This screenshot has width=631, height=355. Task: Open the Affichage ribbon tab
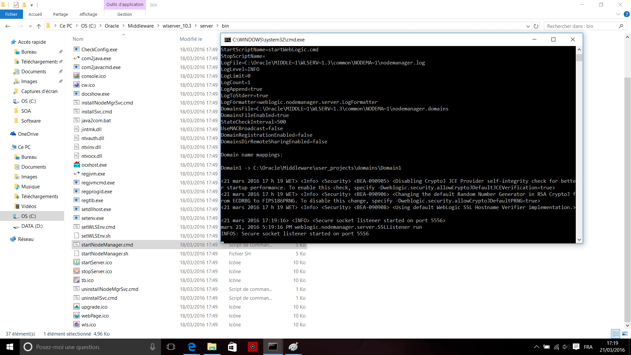(x=88, y=14)
